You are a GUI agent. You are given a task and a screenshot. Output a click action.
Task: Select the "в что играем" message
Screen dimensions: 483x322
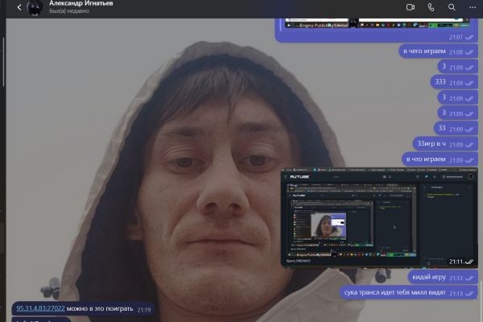(x=425, y=159)
